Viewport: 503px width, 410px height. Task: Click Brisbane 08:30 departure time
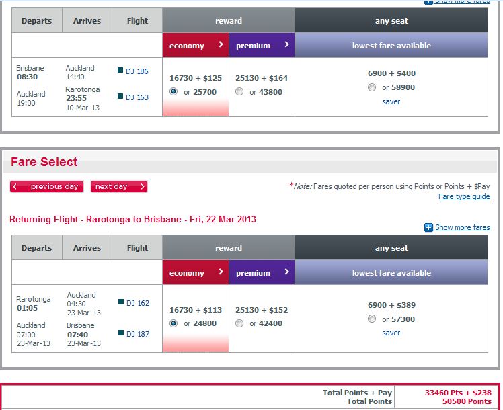tap(28, 77)
